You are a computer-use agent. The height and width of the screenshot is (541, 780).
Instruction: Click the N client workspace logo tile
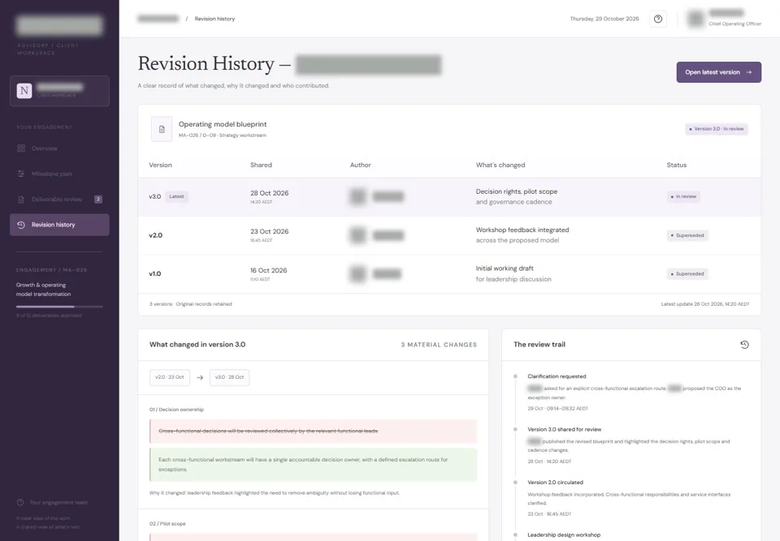24,91
